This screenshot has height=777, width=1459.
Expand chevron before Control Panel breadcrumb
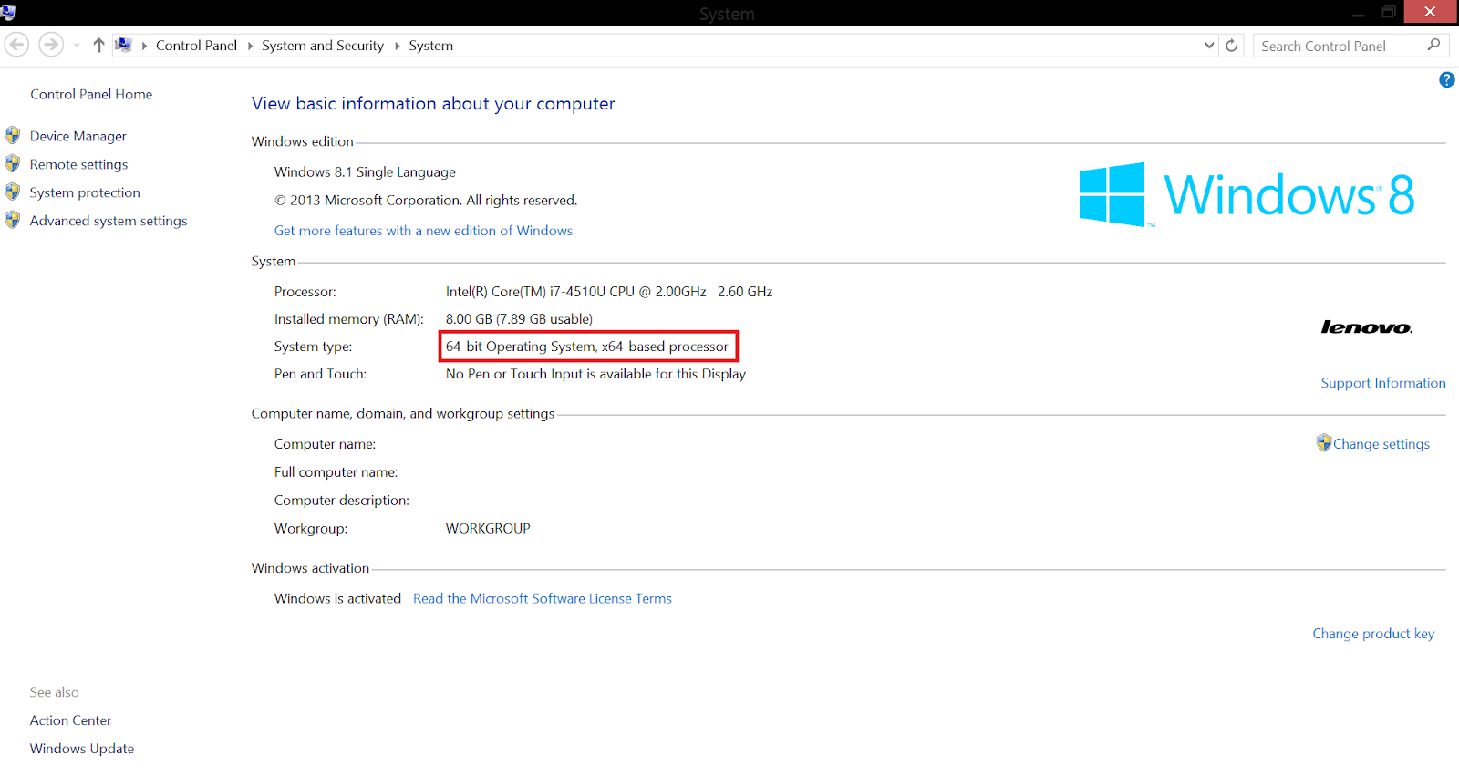(144, 46)
